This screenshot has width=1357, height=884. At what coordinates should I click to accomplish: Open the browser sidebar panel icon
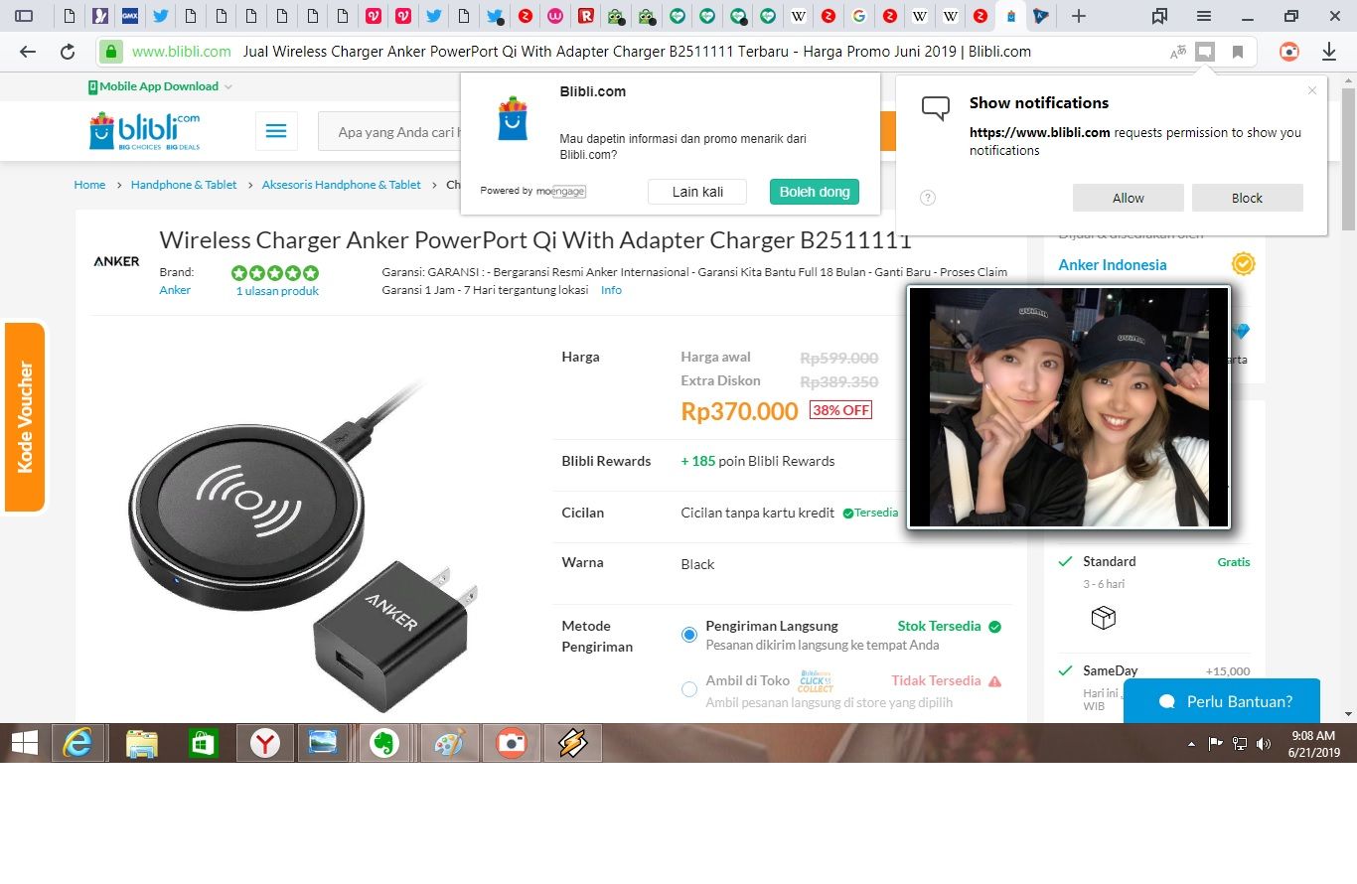pyautogui.click(x=24, y=16)
